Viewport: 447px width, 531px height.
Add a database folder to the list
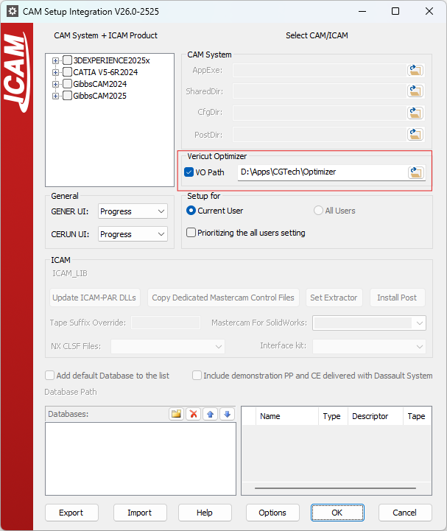176,414
